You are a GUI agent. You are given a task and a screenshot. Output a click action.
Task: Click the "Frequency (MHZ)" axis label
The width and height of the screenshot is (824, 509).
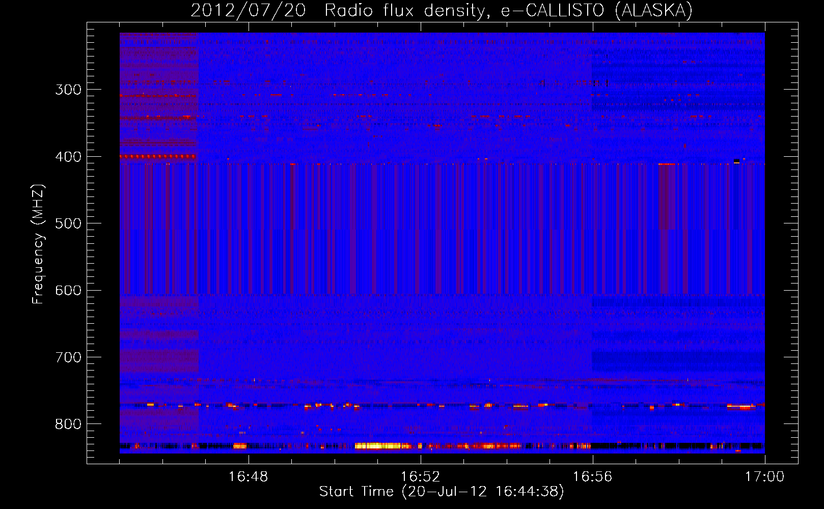point(39,244)
